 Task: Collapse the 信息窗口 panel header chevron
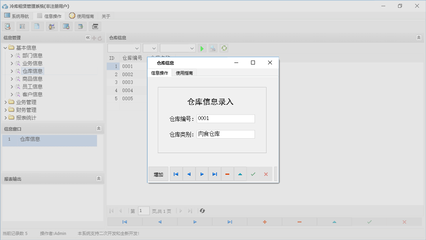[x=100, y=128]
